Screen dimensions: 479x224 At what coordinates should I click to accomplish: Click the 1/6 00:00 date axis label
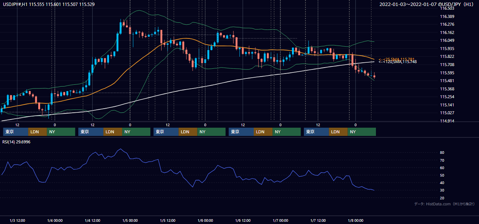205,220
